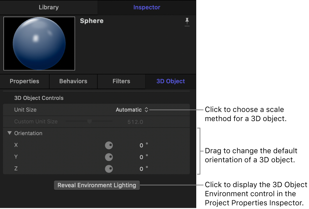Click the Y orientation dial control

click(109, 157)
